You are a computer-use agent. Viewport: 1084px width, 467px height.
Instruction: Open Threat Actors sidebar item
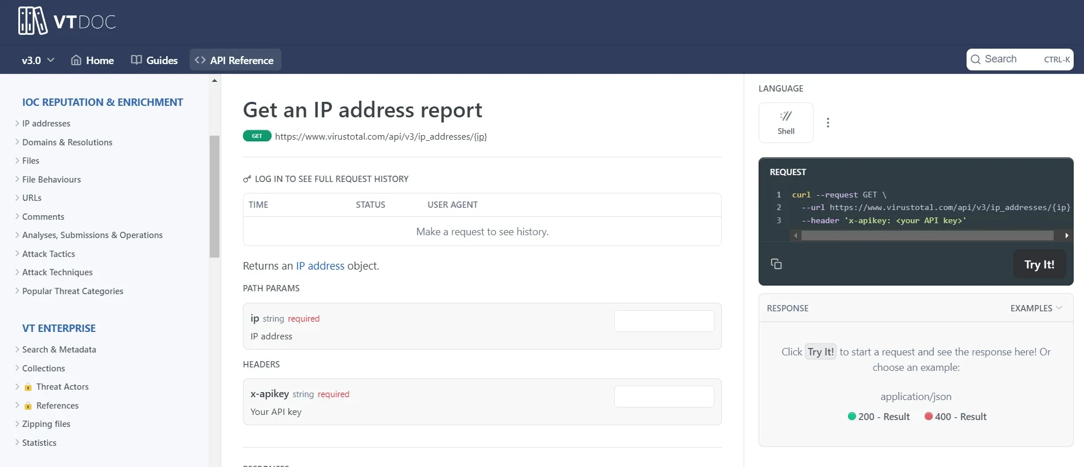tap(62, 387)
